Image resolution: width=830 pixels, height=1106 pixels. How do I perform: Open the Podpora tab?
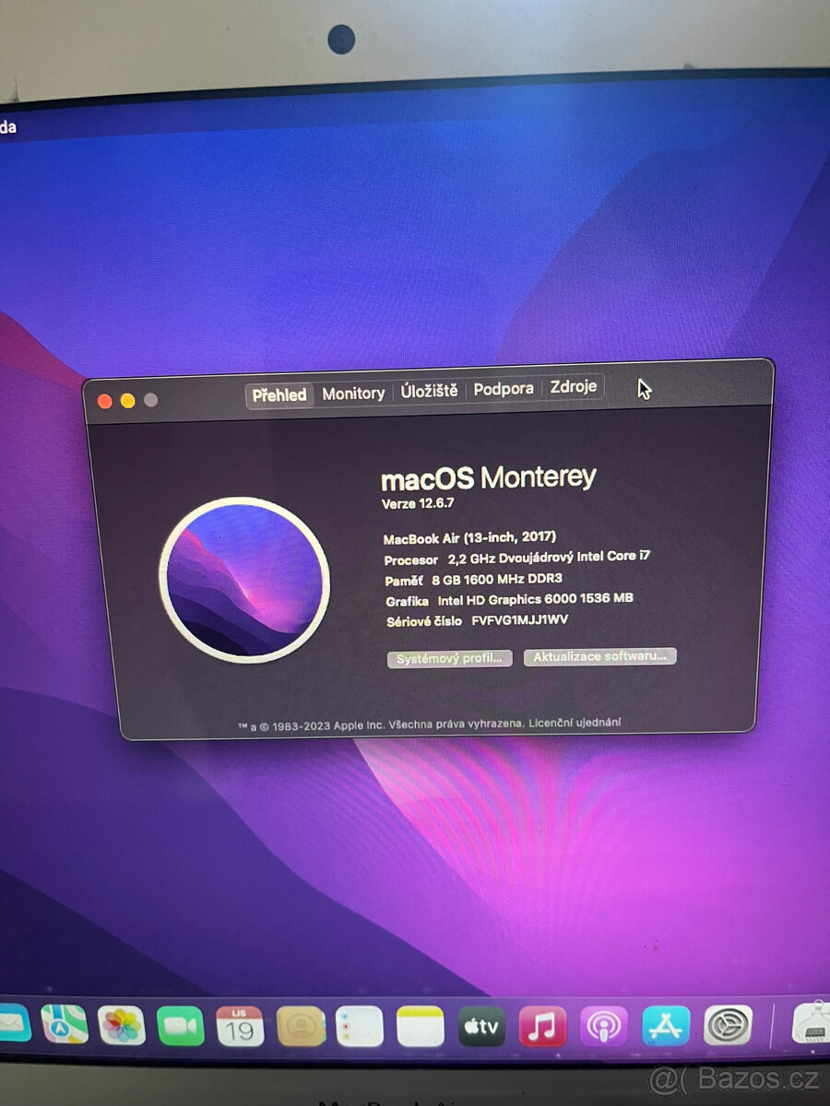[x=504, y=389]
